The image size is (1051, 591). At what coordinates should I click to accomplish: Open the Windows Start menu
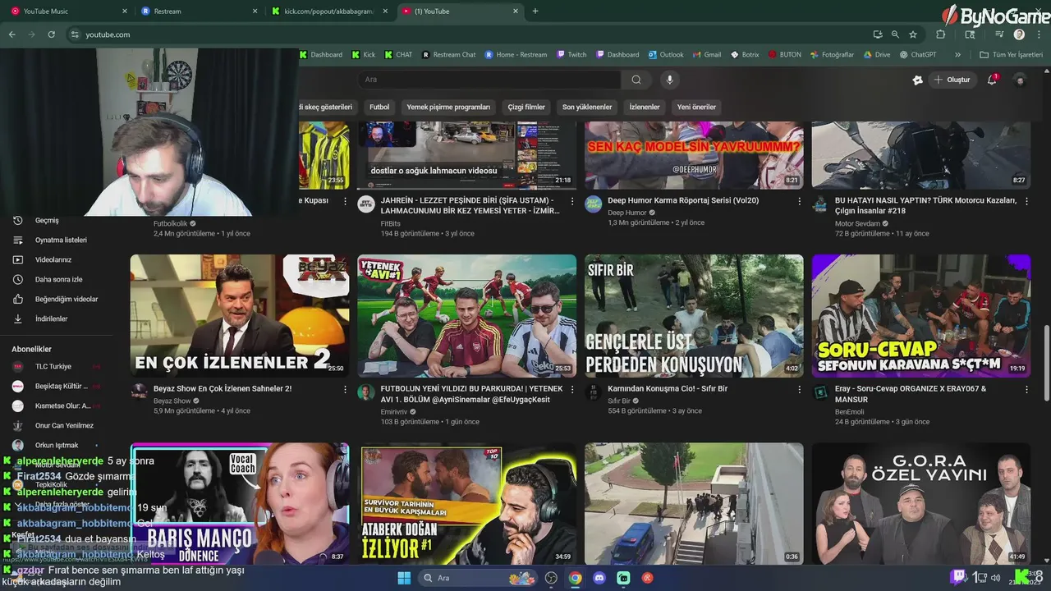[404, 578]
